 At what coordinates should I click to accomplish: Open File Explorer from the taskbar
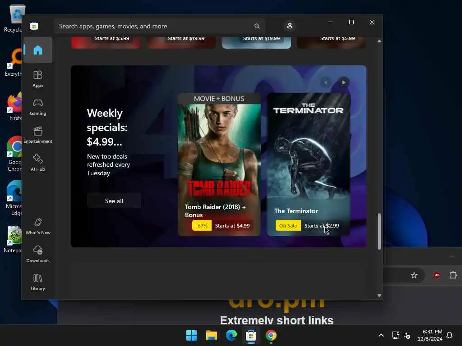pos(212,335)
